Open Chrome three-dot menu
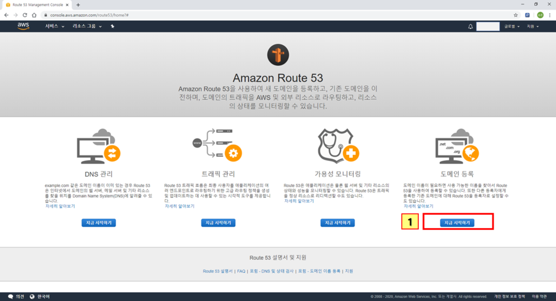Viewport: 556px width, 301px height. click(549, 15)
